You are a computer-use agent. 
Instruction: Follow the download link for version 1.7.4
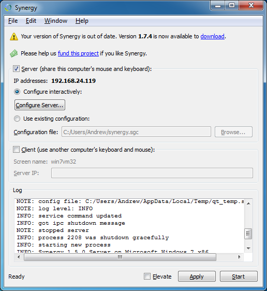click(x=212, y=36)
